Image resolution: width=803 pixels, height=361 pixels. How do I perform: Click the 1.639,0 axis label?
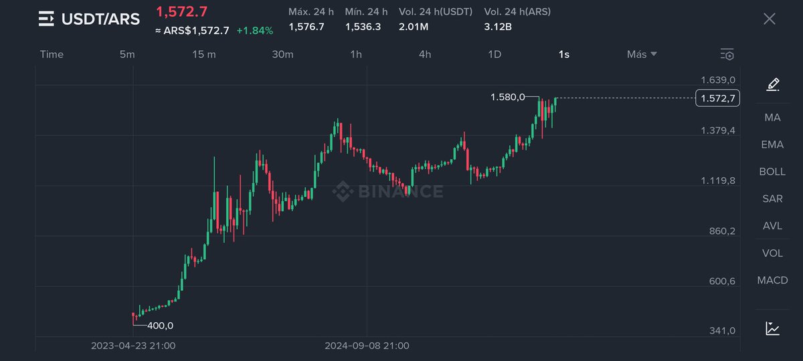coord(718,80)
